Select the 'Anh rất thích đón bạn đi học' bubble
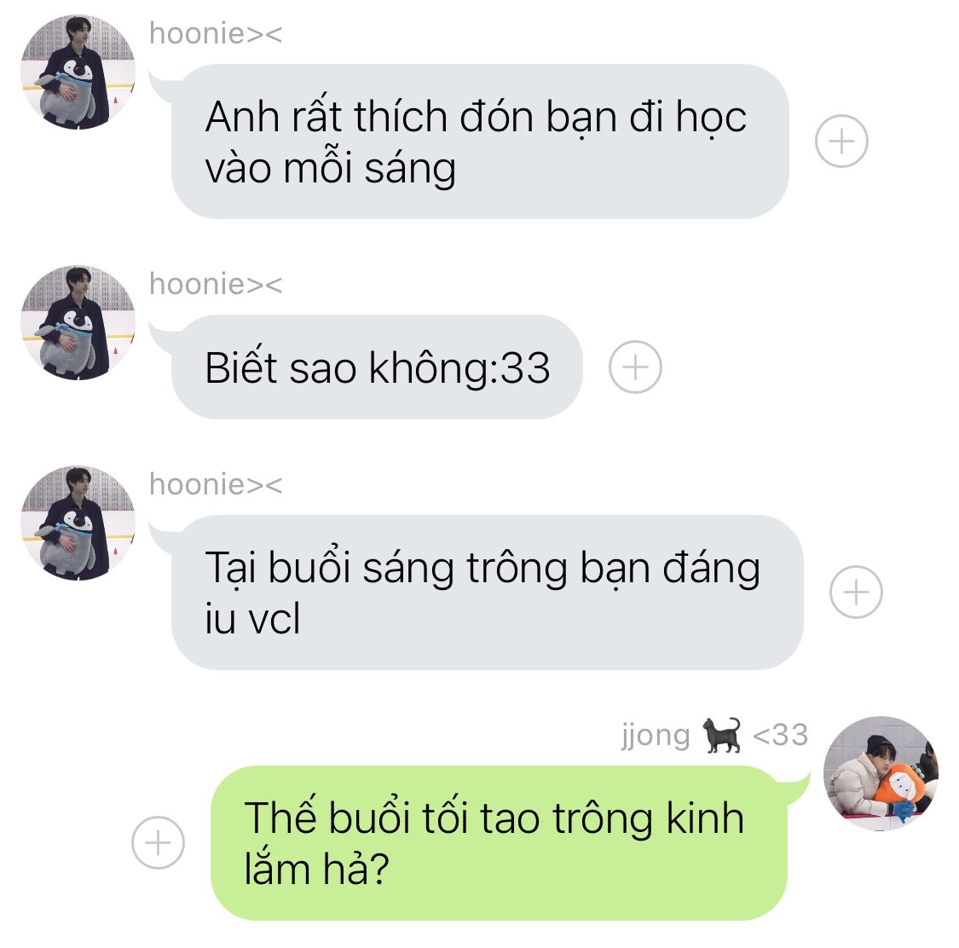The height and width of the screenshot is (948, 959). point(480,142)
